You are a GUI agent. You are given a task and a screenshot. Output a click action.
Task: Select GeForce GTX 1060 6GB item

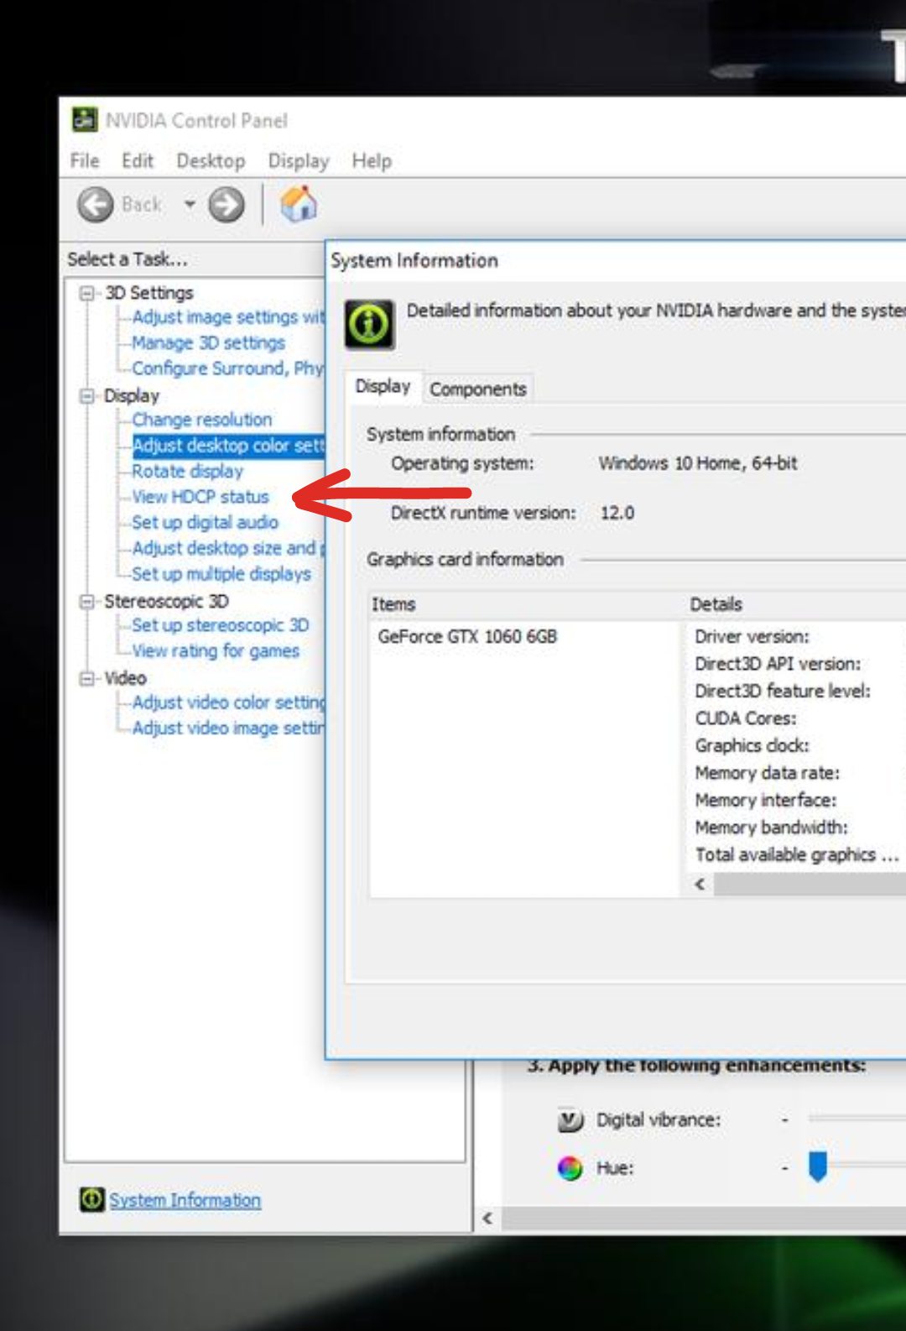coord(467,637)
